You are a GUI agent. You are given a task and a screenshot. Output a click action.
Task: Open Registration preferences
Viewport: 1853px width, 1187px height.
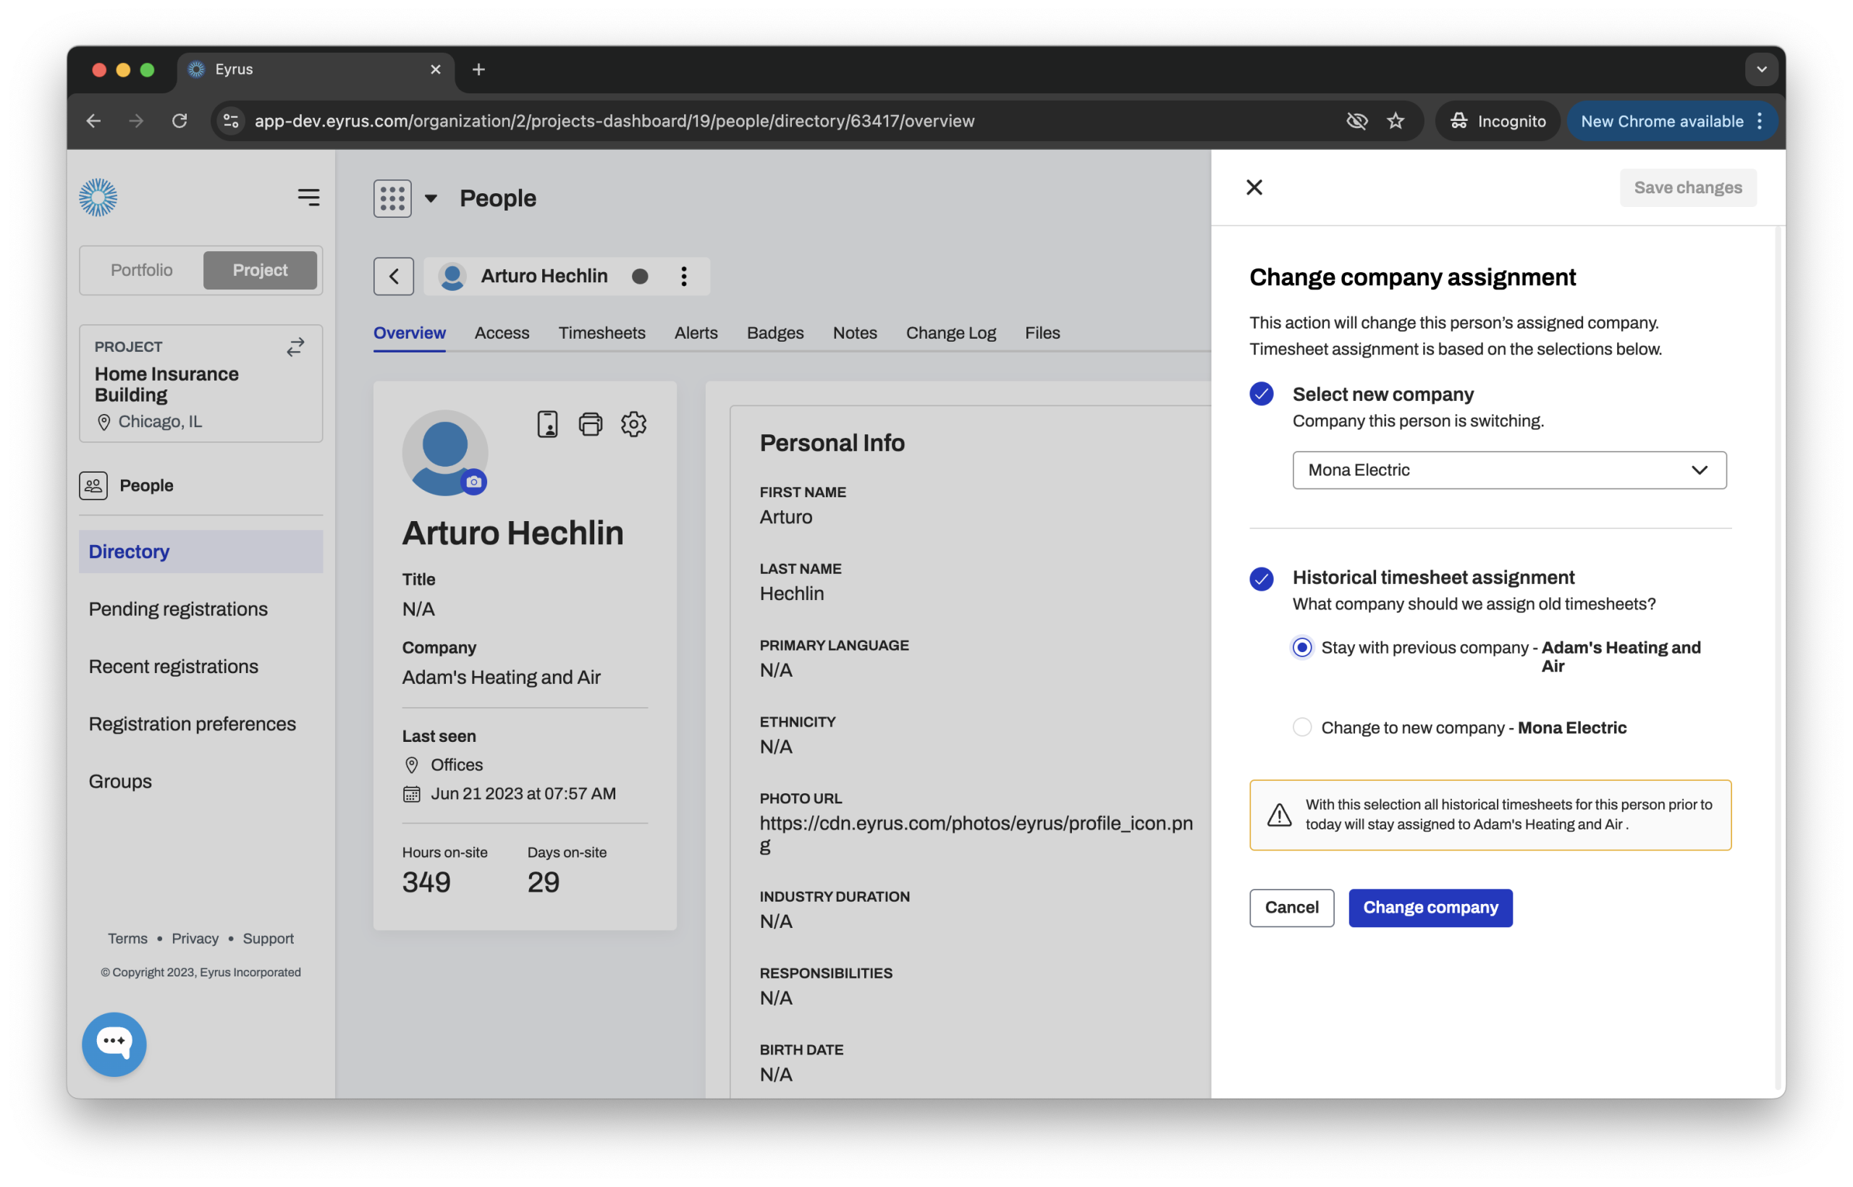click(192, 724)
